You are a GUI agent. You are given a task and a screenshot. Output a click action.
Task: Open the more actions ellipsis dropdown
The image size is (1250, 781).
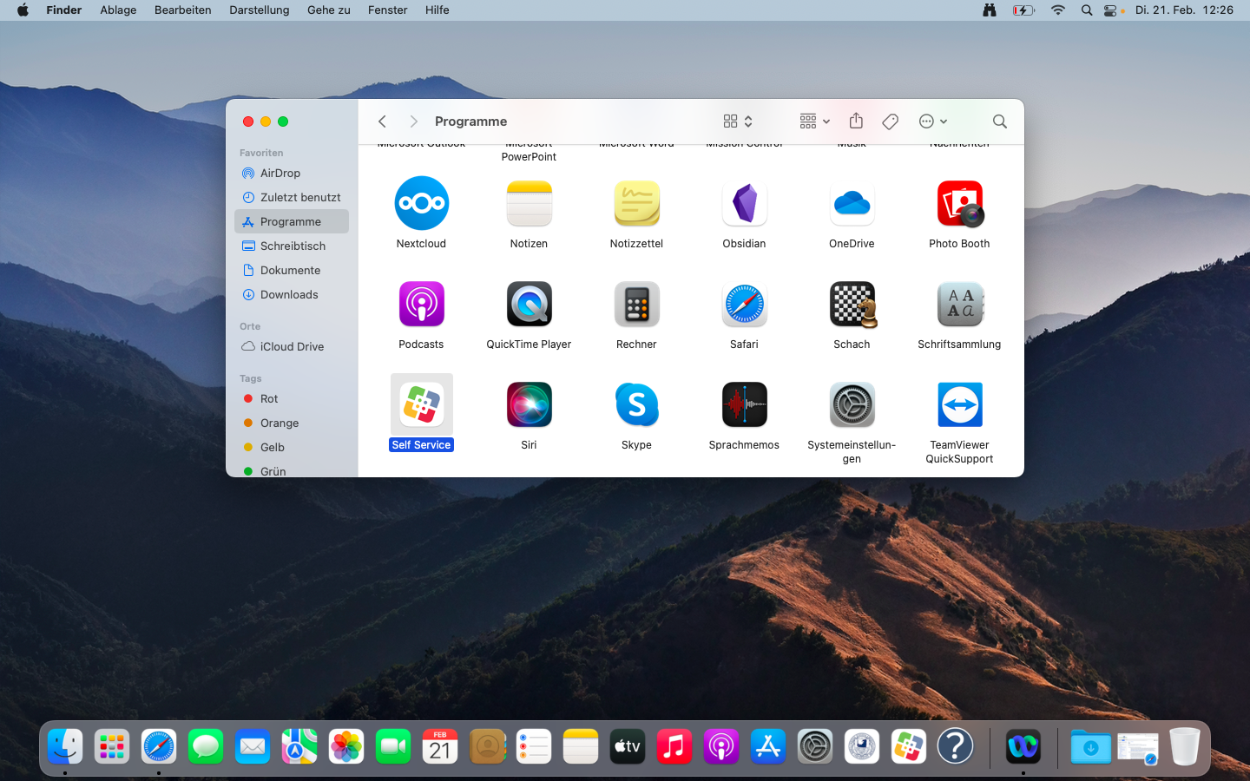click(x=932, y=121)
